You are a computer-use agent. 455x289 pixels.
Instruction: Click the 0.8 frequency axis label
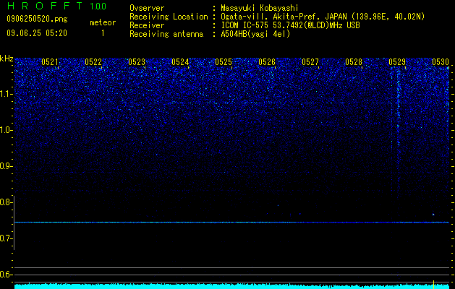pyautogui.click(x=7, y=202)
